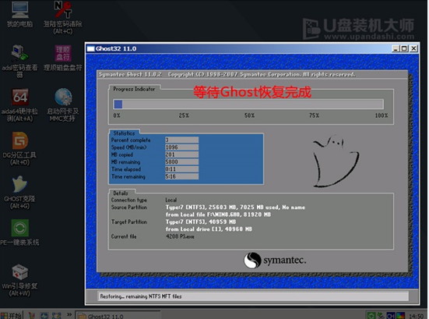The height and width of the screenshot is (319, 429).
Task: Launch the DG分区工具 partition tool
Action: pos(19,148)
